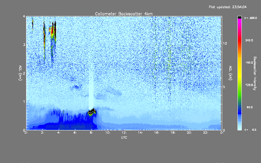Click tick label 1 on the km axis
This screenshot has height=163, width=261.
click(24, 102)
